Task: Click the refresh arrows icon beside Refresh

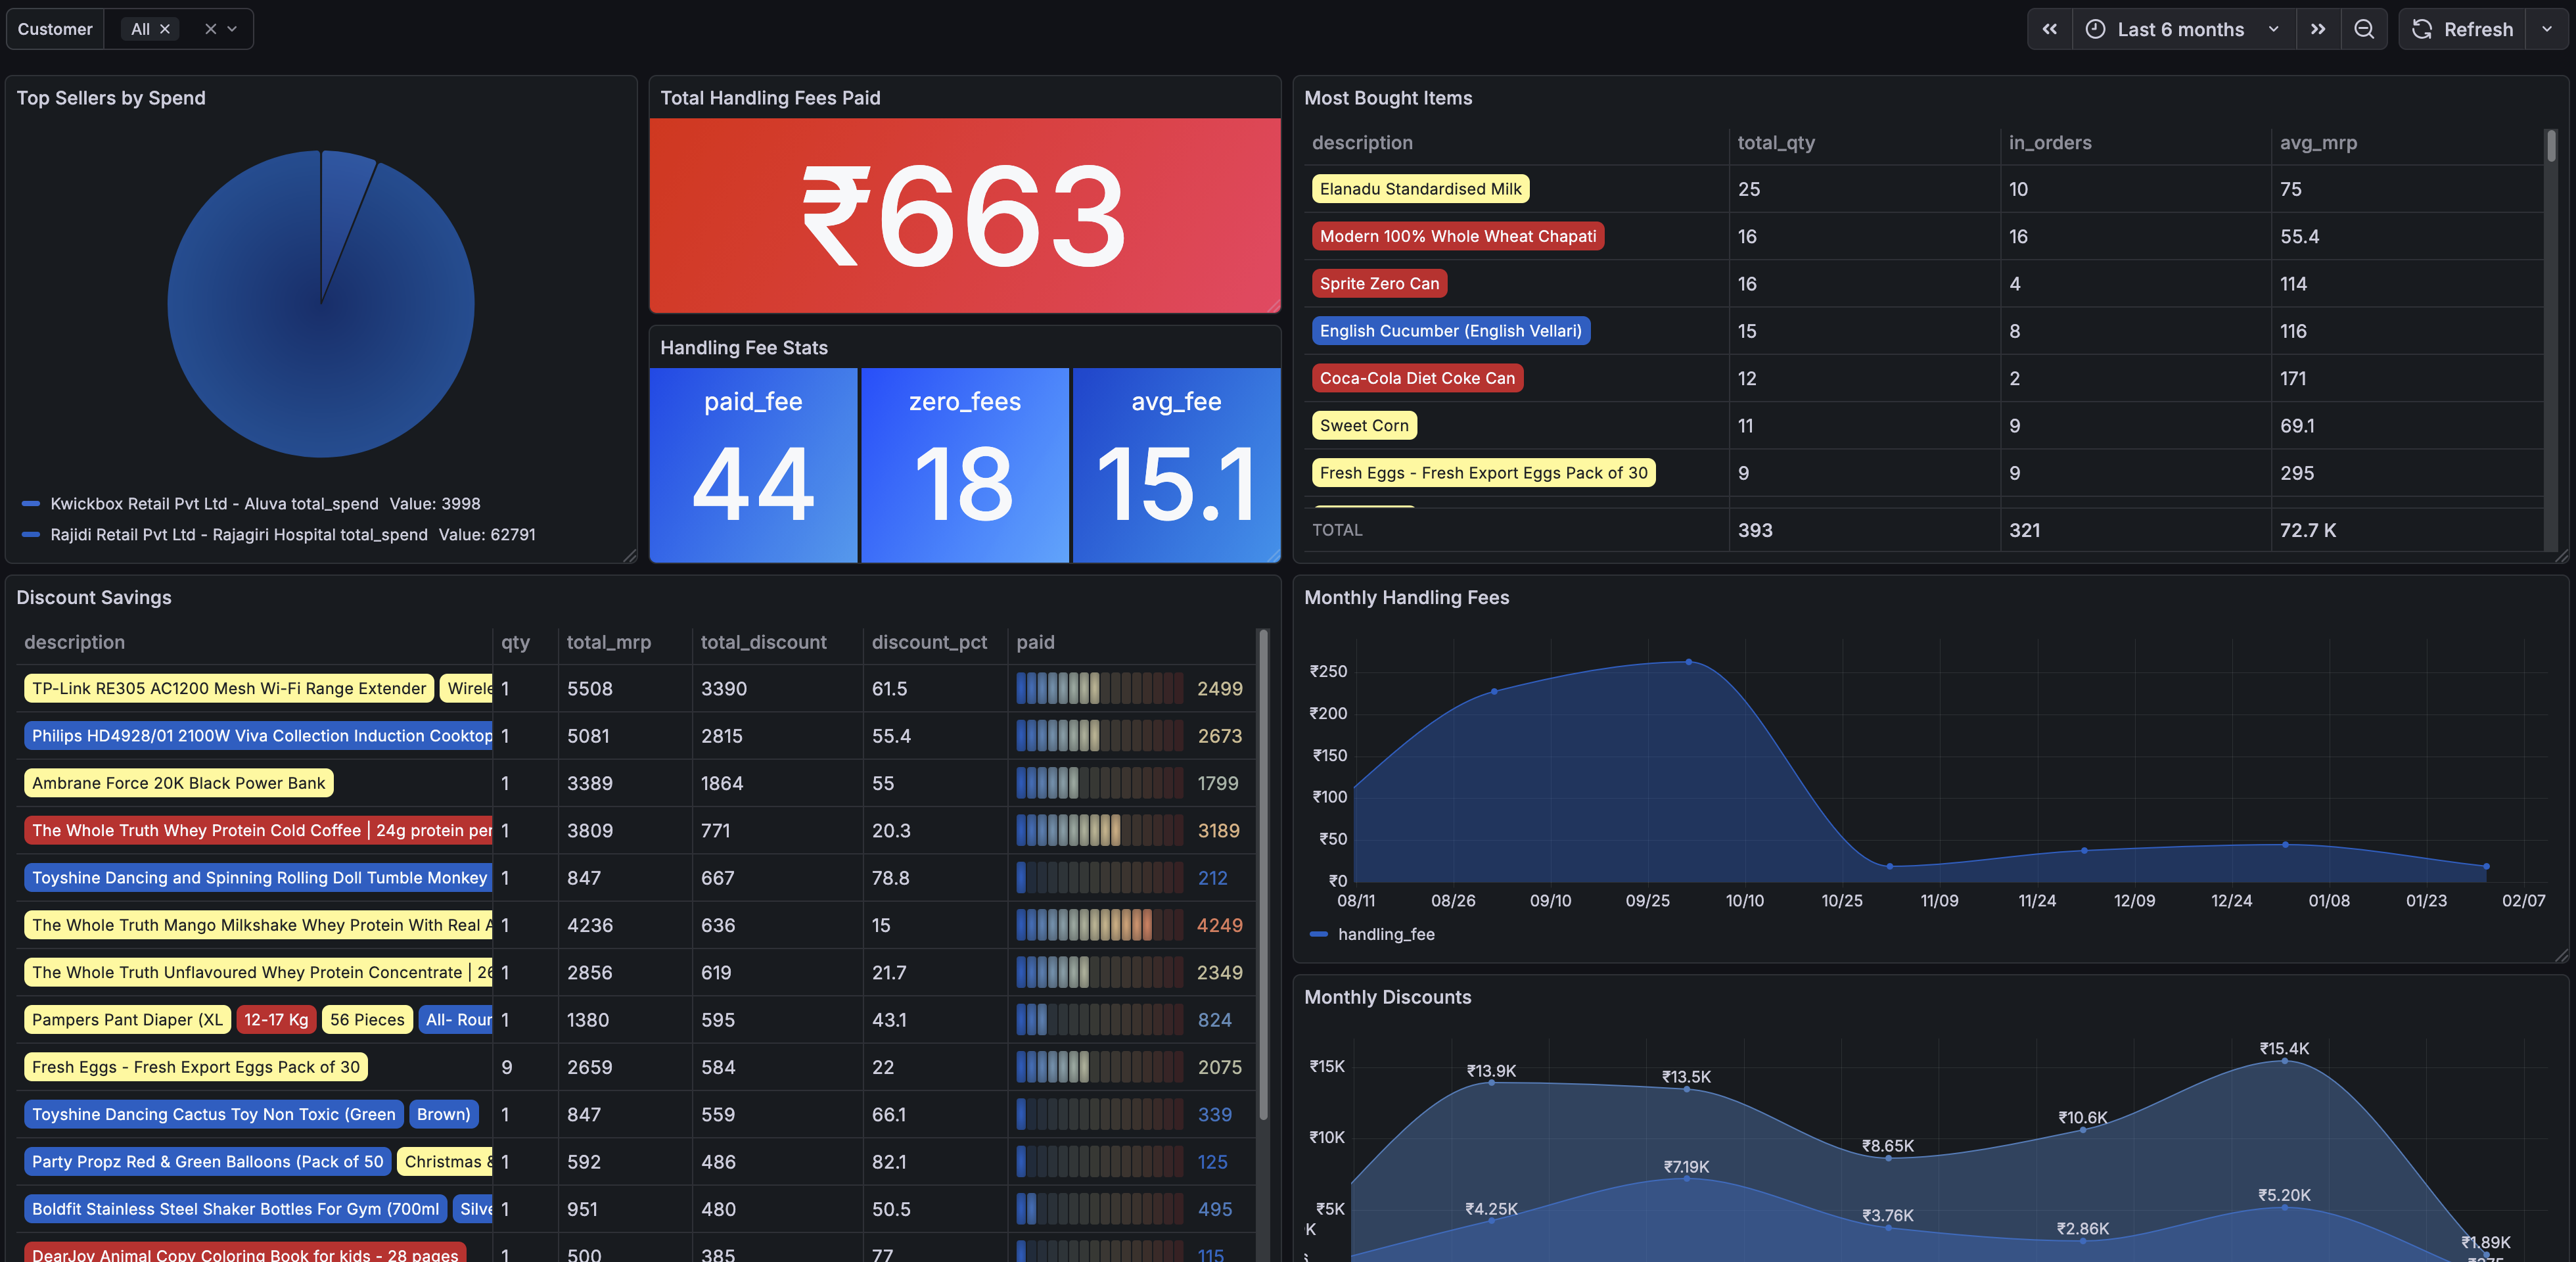Action: [x=2421, y=29]
